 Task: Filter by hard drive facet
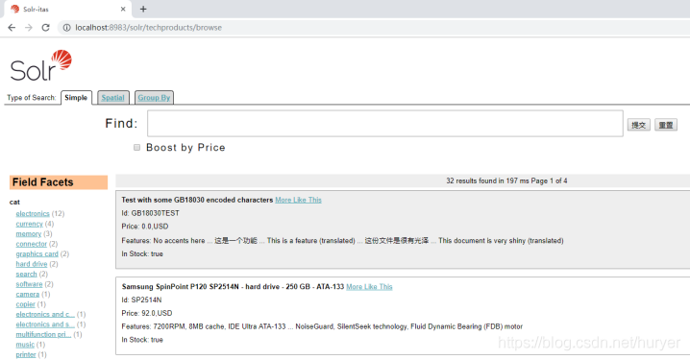click(x=32, y=264)
